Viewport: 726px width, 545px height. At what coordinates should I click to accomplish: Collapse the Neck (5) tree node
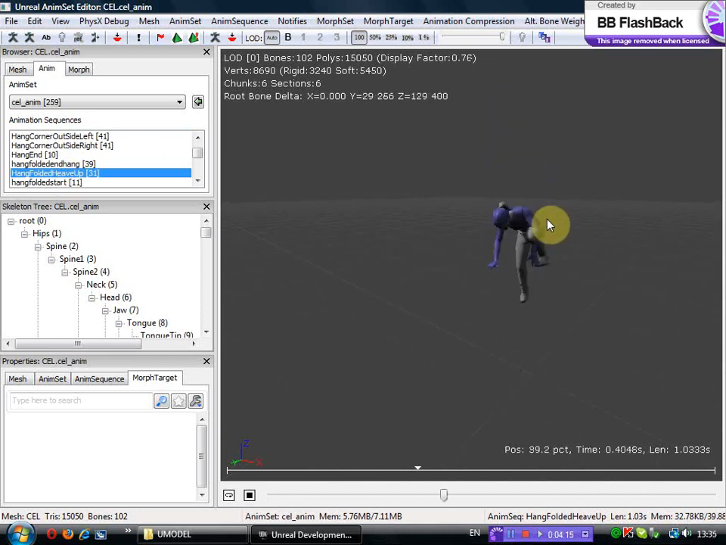[x=79, y=285]
